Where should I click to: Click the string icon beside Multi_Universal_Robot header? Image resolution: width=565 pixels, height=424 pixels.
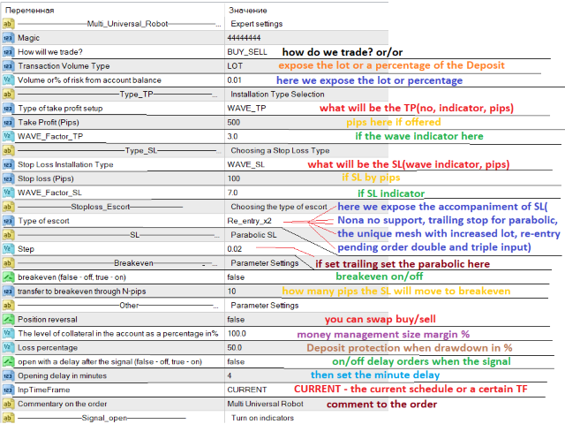tap(8, 24)
